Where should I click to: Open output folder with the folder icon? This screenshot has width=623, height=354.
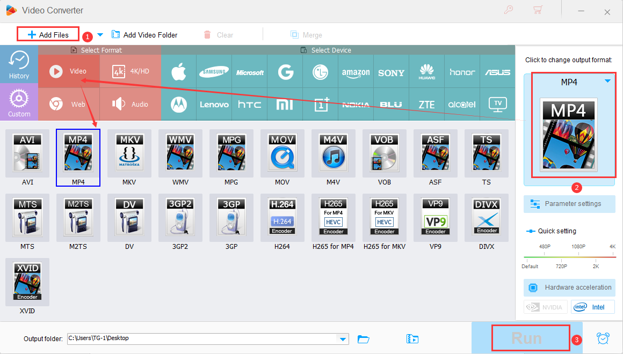coord(364,338)
